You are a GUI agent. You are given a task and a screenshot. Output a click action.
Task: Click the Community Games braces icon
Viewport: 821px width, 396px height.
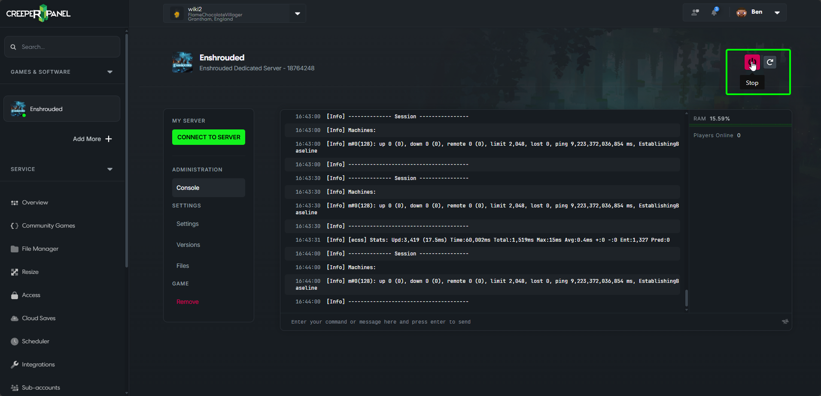point(15,226)
